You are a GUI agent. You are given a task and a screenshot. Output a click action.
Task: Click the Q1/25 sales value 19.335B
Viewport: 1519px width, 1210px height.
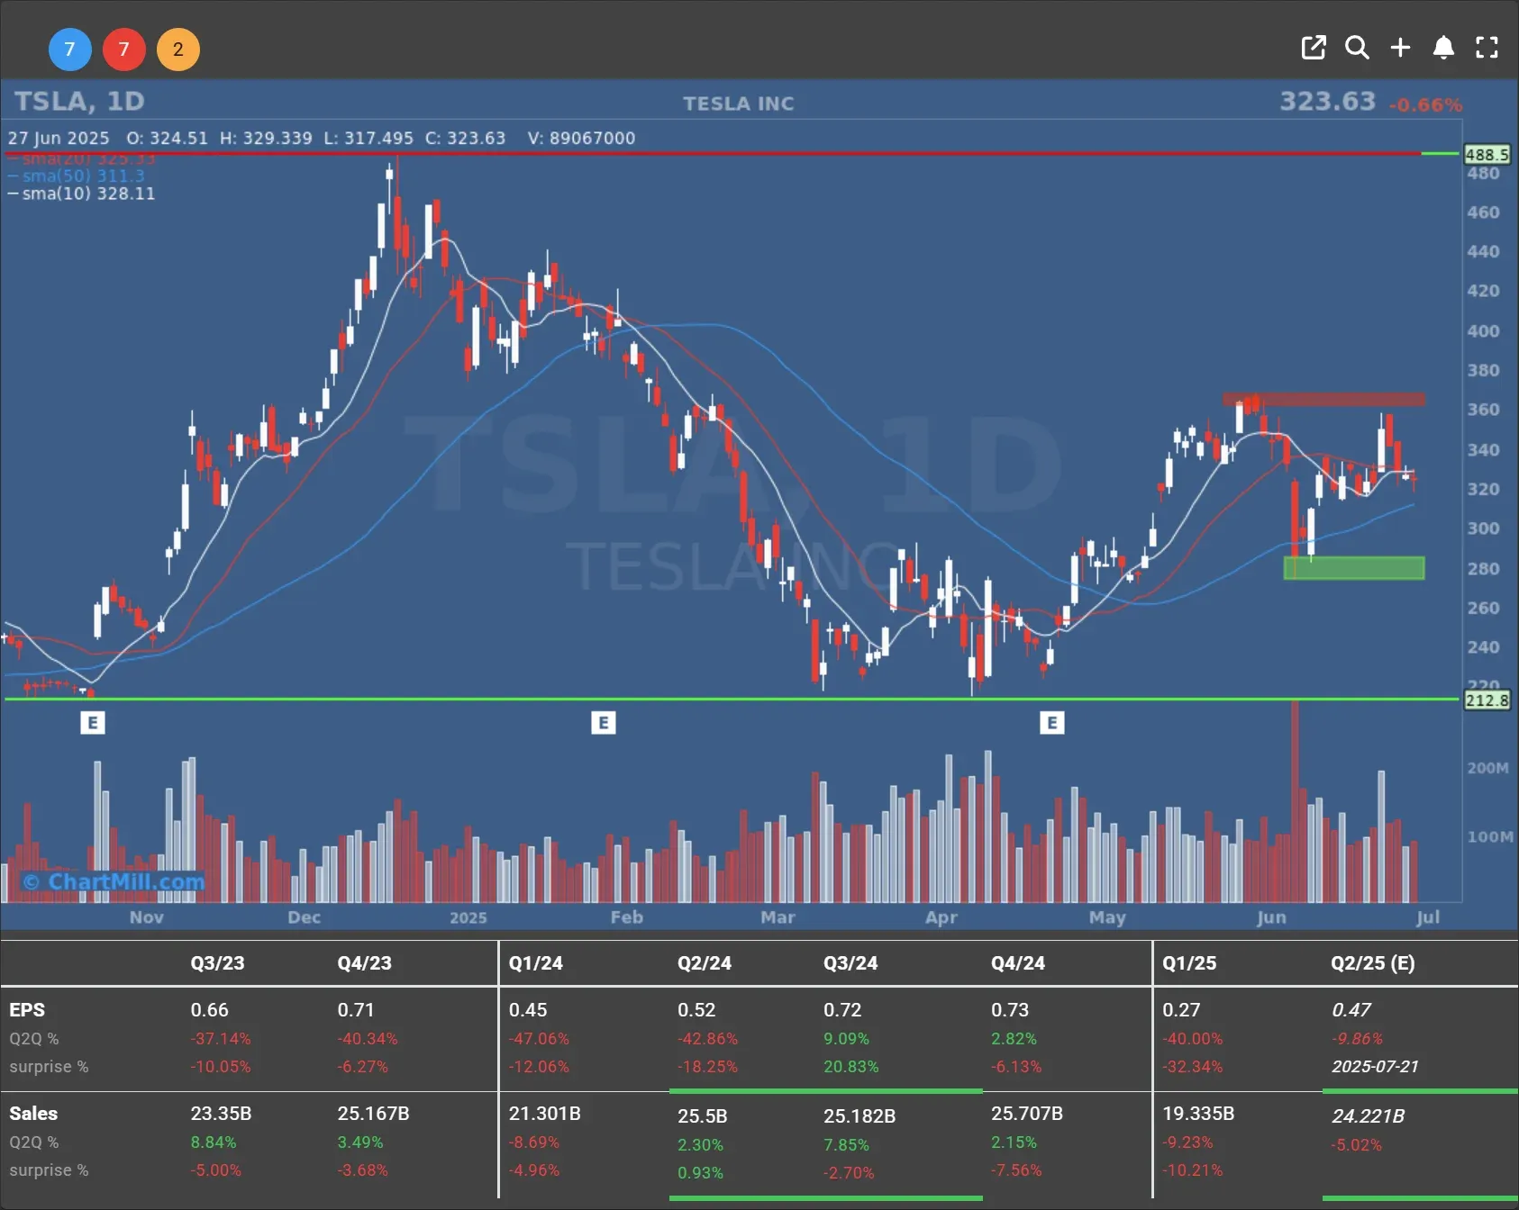click(1198, 1114)
